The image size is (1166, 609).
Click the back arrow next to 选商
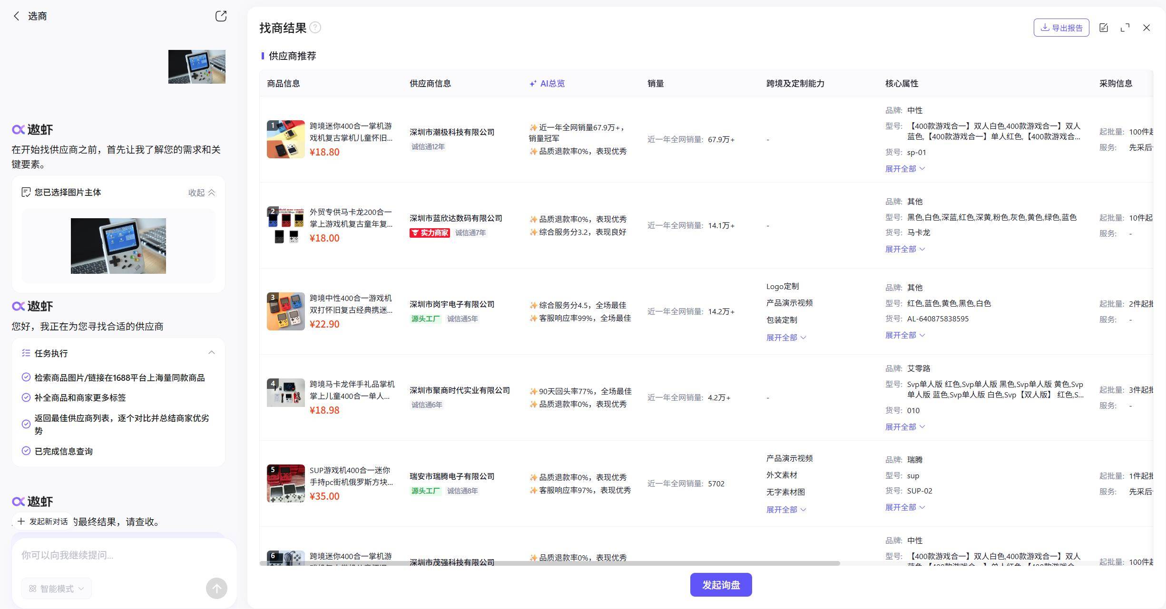(17, 16)
